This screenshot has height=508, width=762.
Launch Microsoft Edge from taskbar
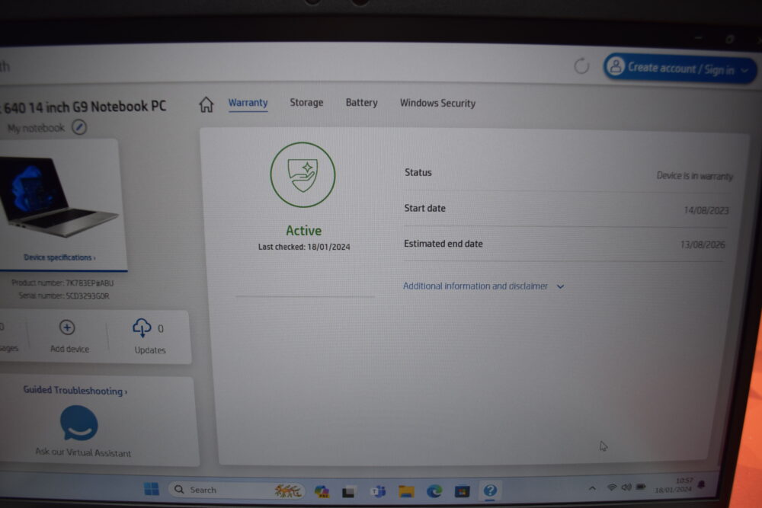(434, 491)
